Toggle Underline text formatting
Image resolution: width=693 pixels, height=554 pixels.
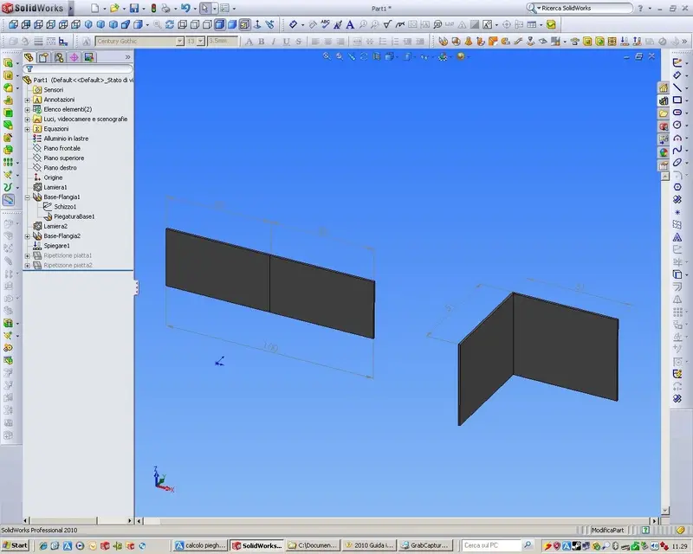(x=286, y=42)
